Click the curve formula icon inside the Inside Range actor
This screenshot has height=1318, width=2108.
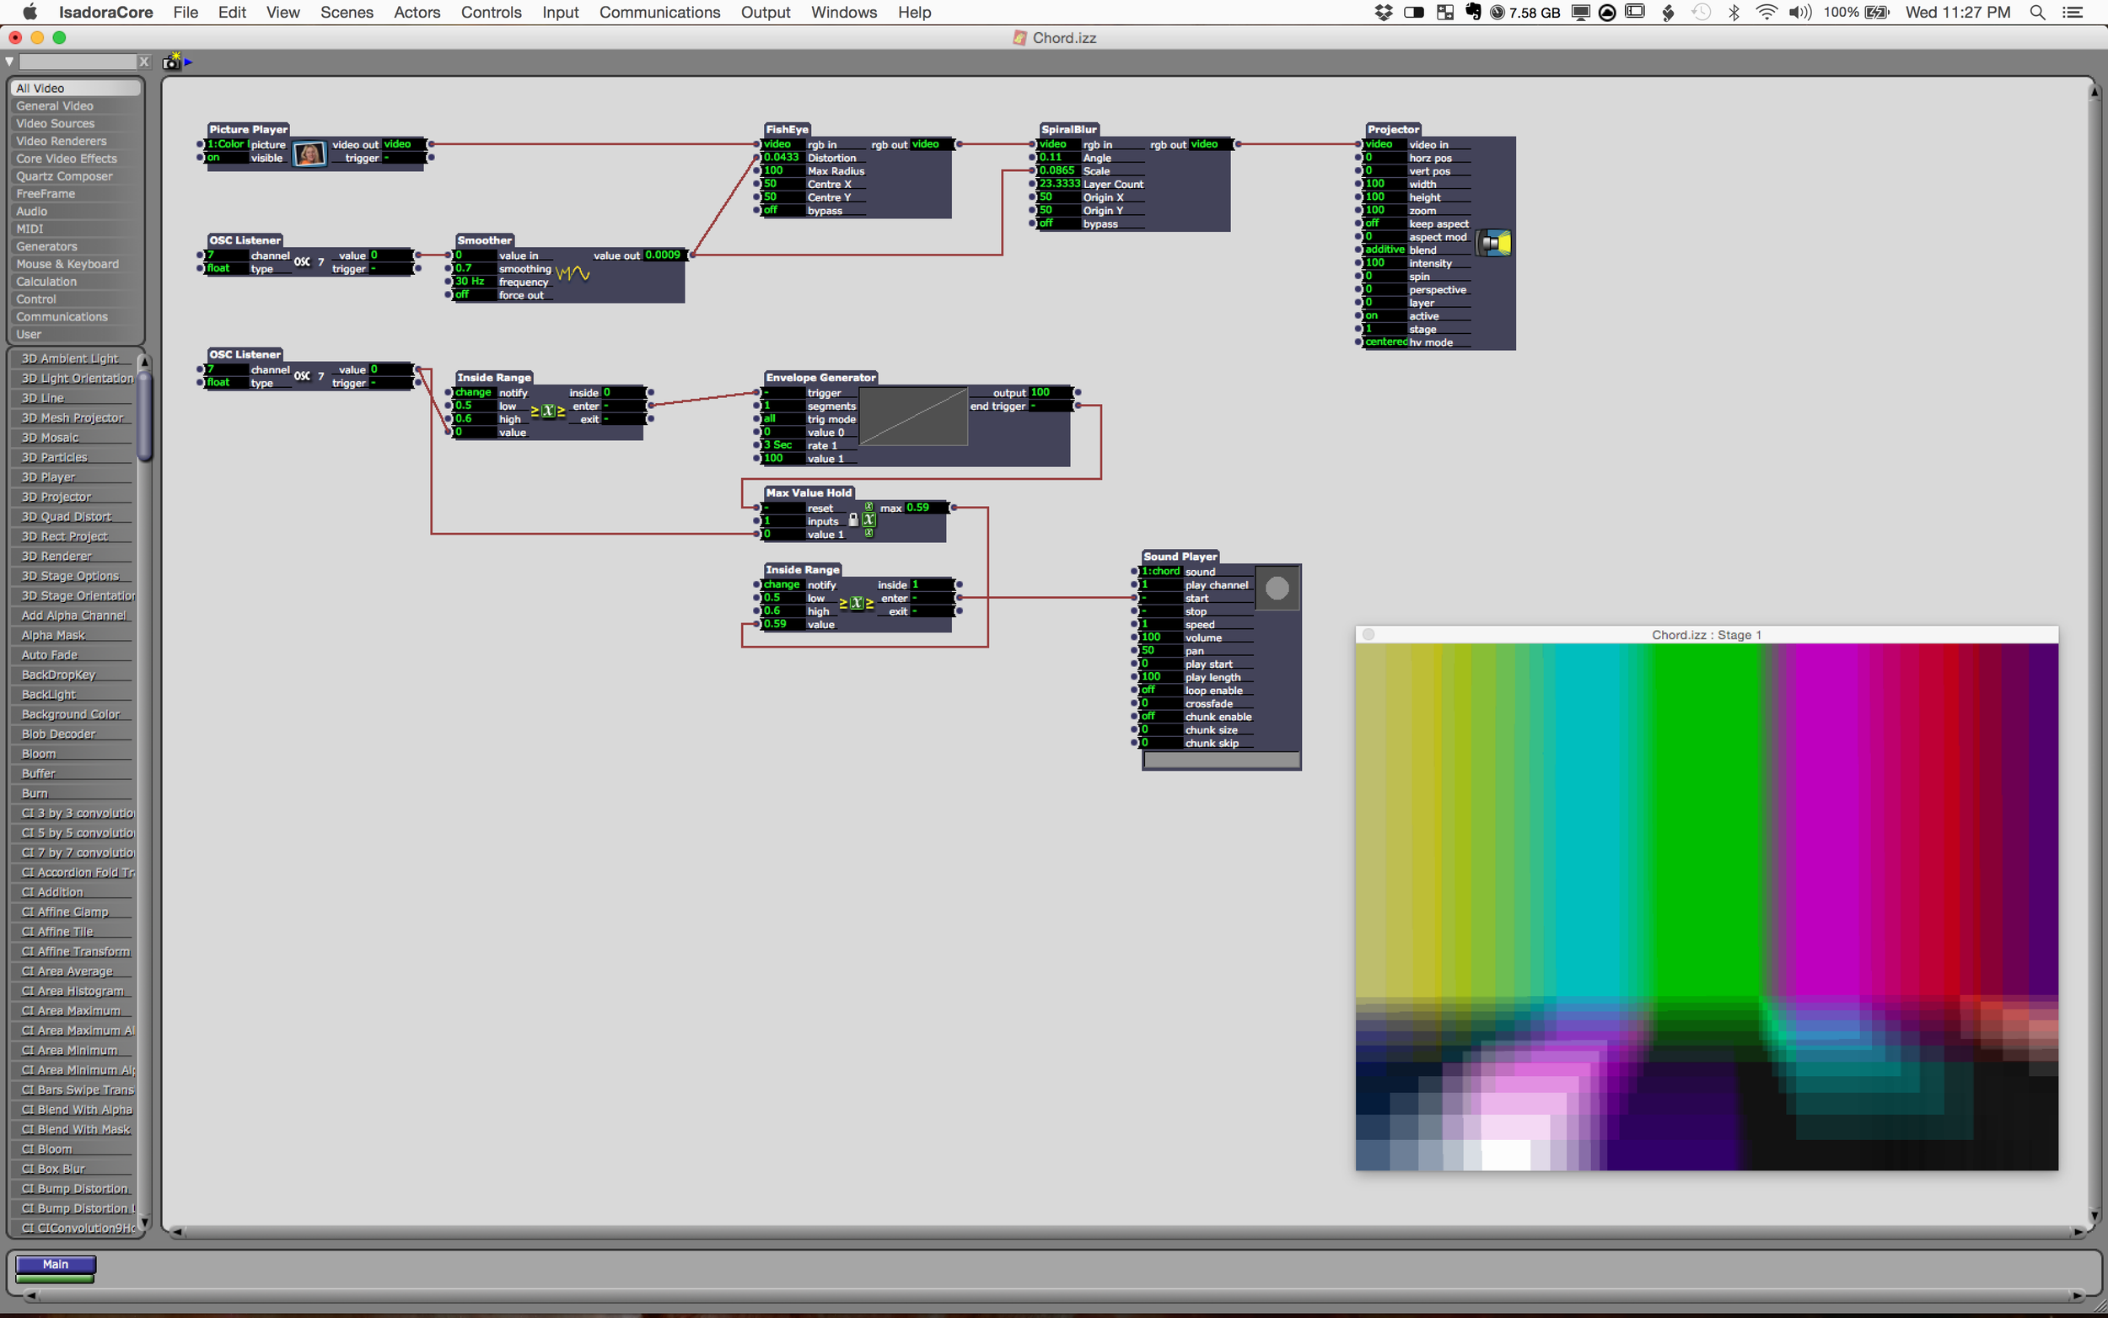point(548,411)
